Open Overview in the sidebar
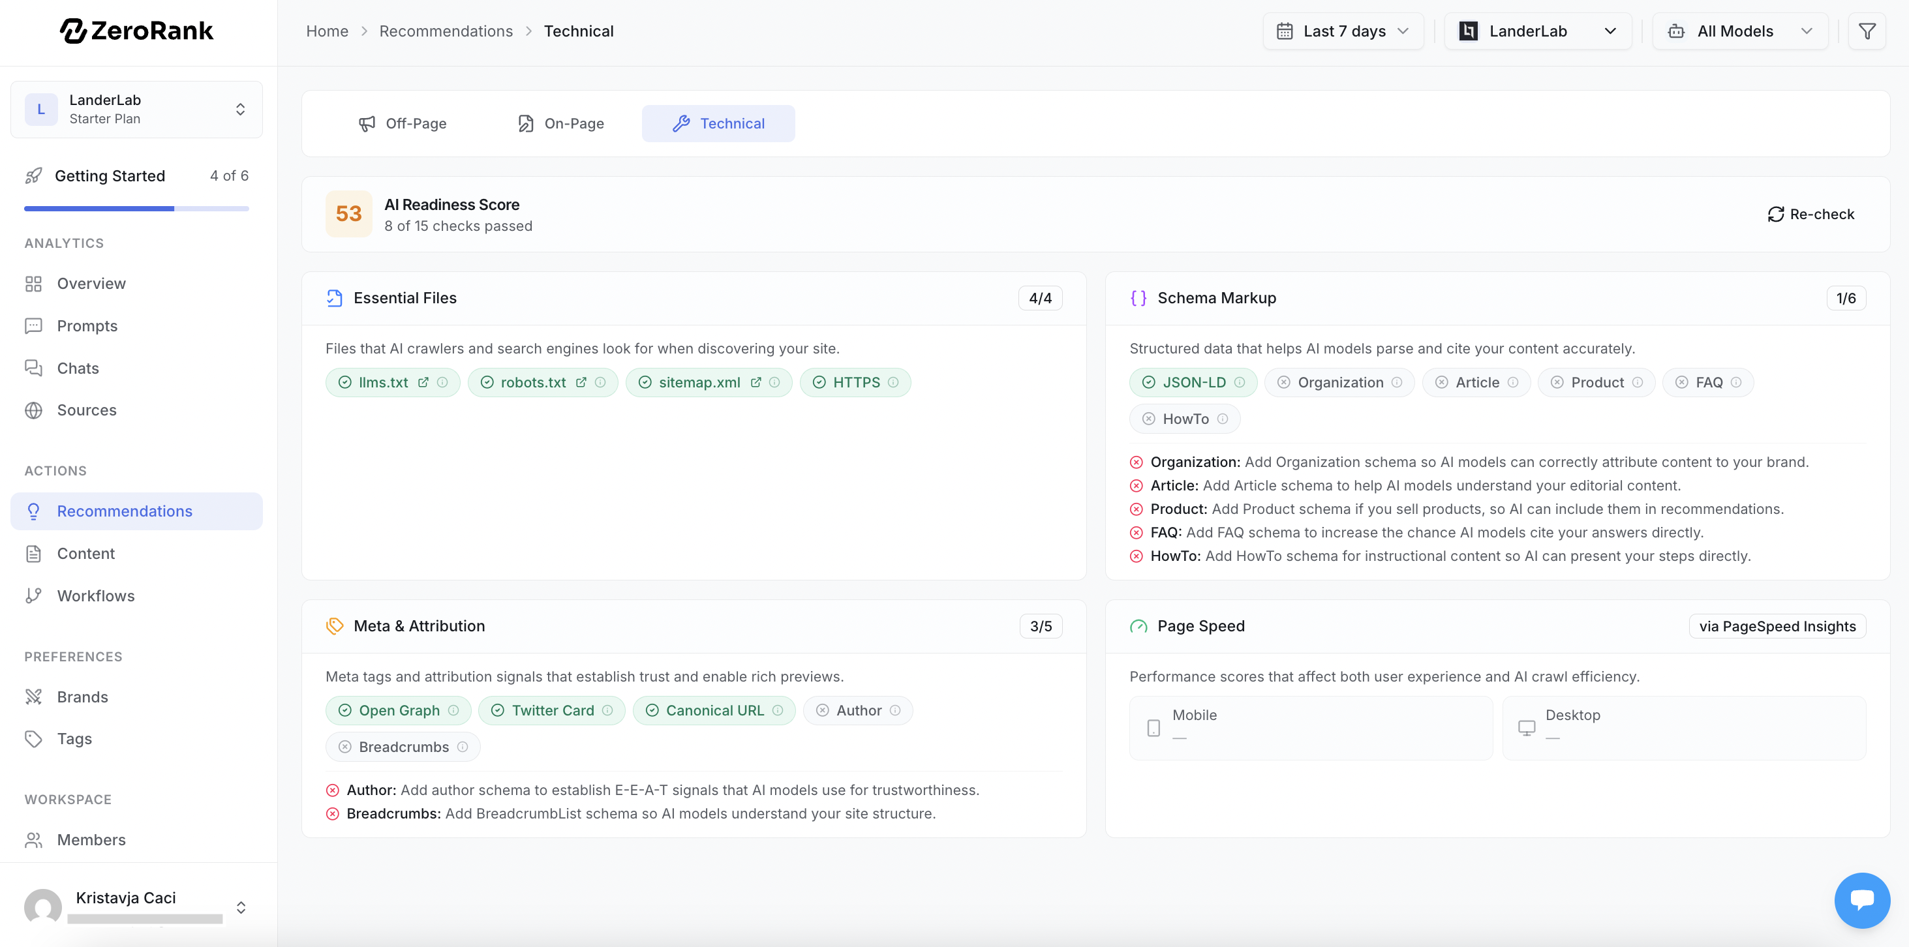This screenshot has width=1909, height=947. click(x=136, y=284)
